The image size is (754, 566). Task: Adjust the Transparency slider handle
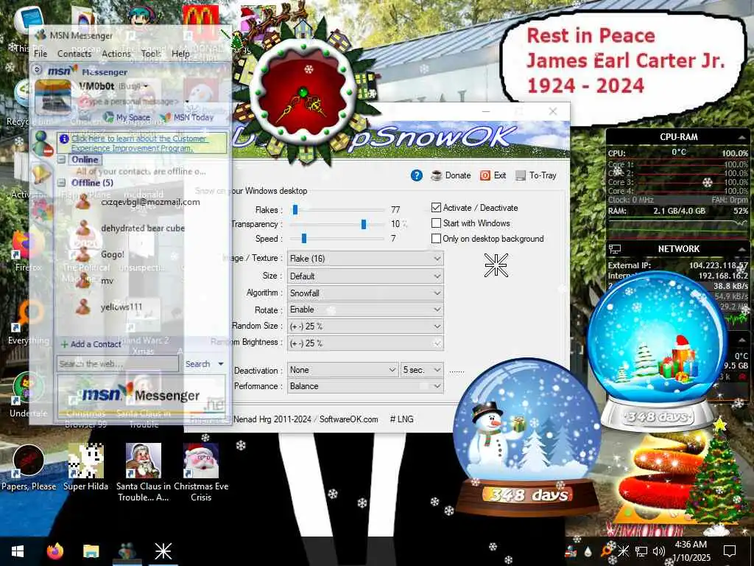pos(364,224)
